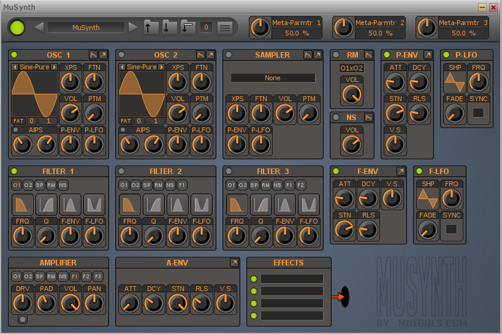Open OSC 2 Sine-Pure waveform selector
This screenshot has height=334, width=502.
tap(142, 67)
